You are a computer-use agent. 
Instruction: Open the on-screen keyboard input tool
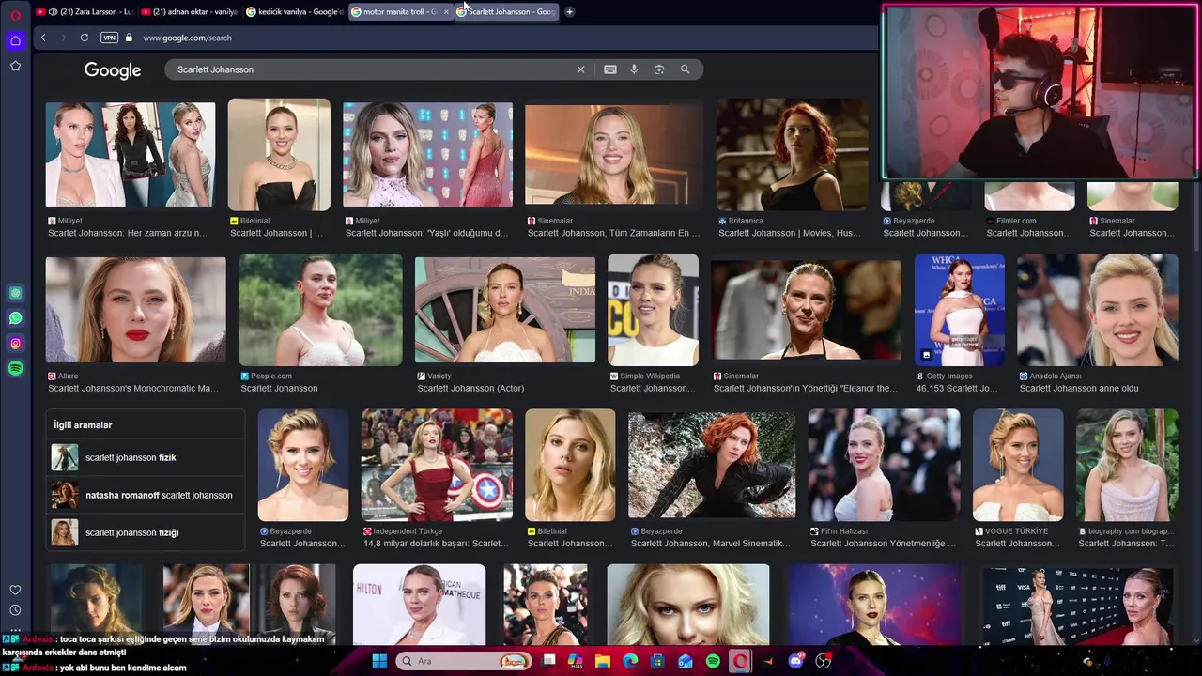tap(610, 69)
